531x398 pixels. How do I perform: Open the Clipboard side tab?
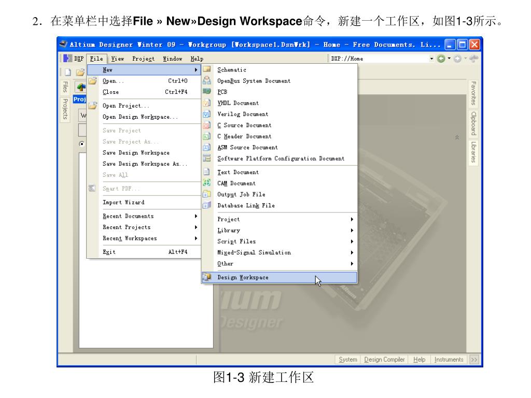coord(473,123)
